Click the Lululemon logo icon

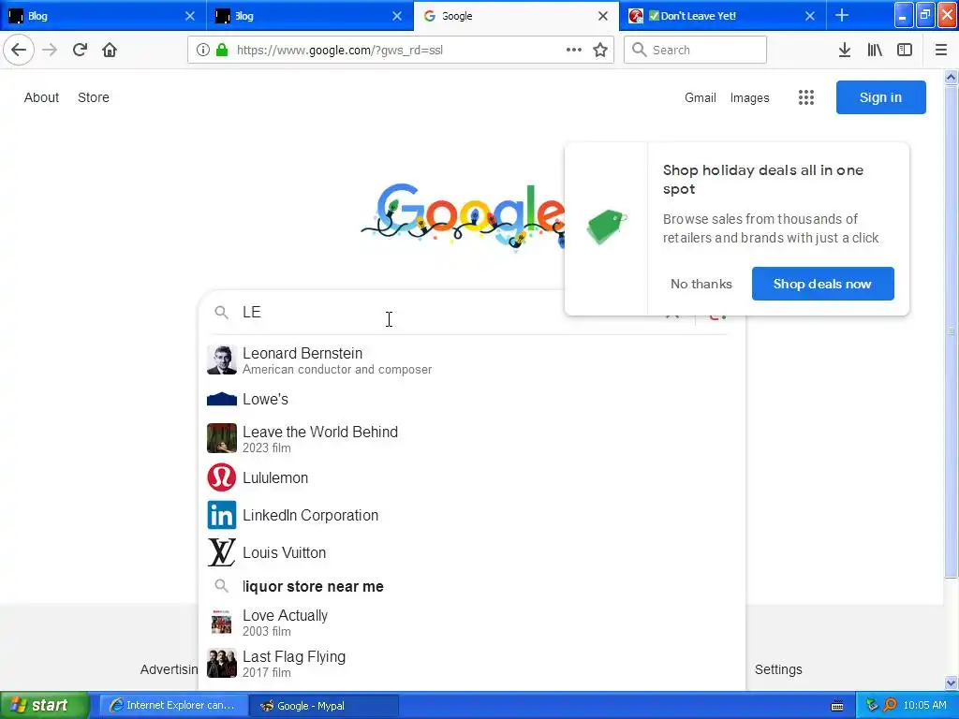(221, 477)
